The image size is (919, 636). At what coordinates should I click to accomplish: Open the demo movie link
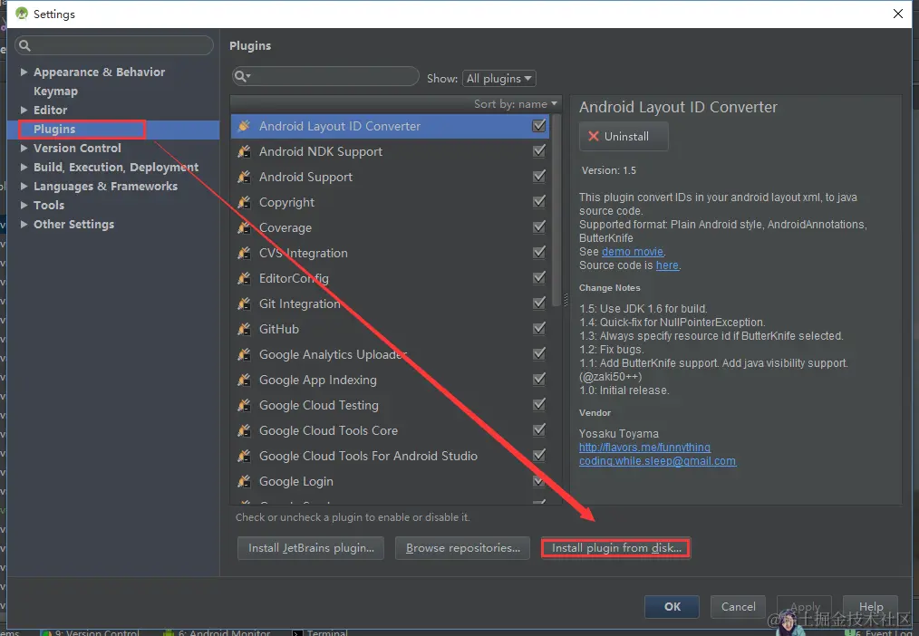(633, 251)
